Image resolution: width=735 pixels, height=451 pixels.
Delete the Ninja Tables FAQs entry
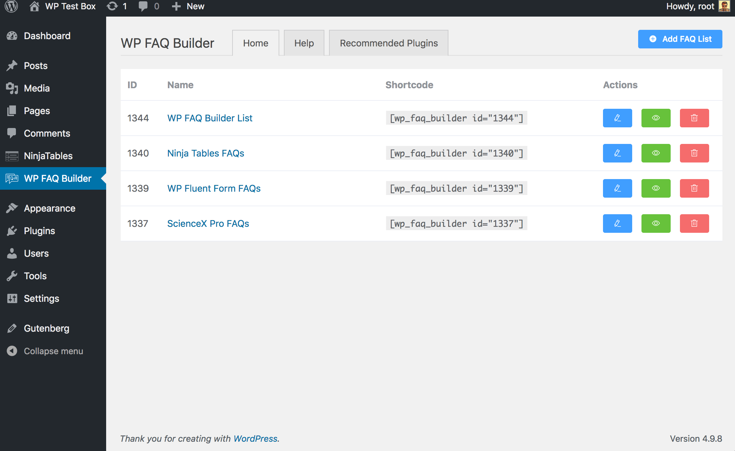pos(694,153)
